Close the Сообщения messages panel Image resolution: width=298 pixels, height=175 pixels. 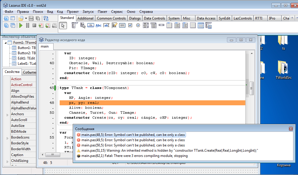pos(291,129)
